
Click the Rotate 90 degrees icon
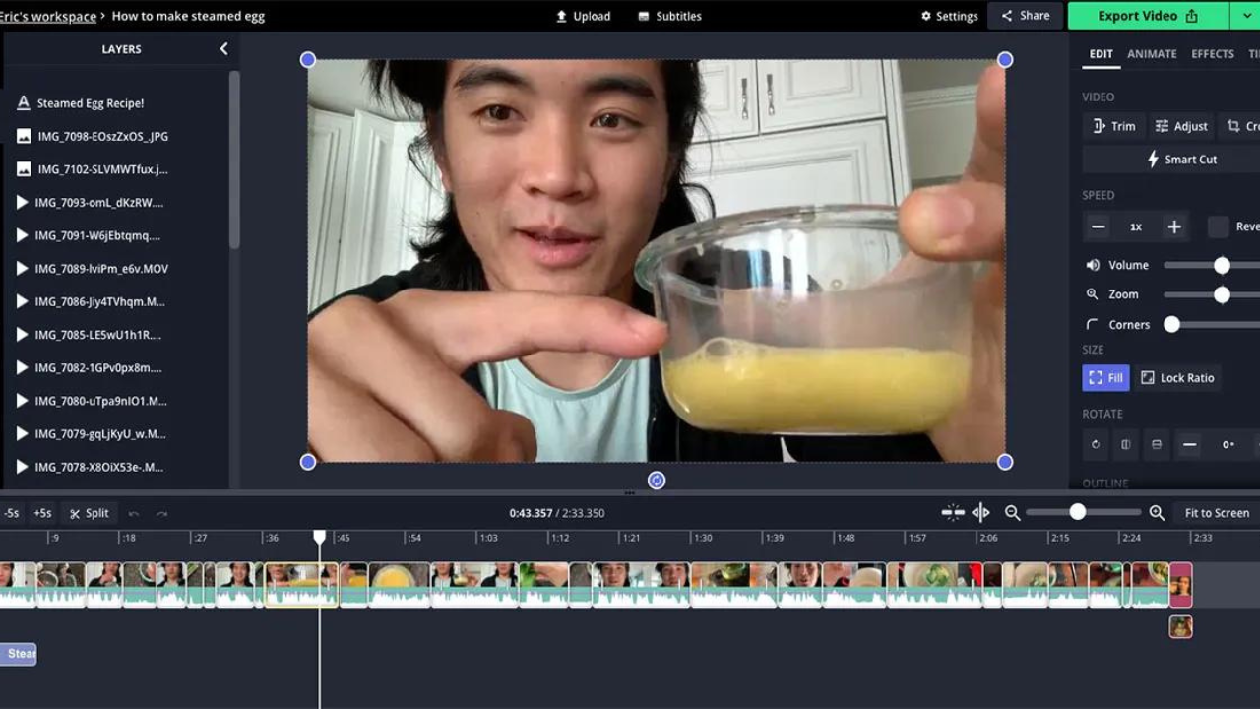pyautogui.click(x=1096, y=445)
